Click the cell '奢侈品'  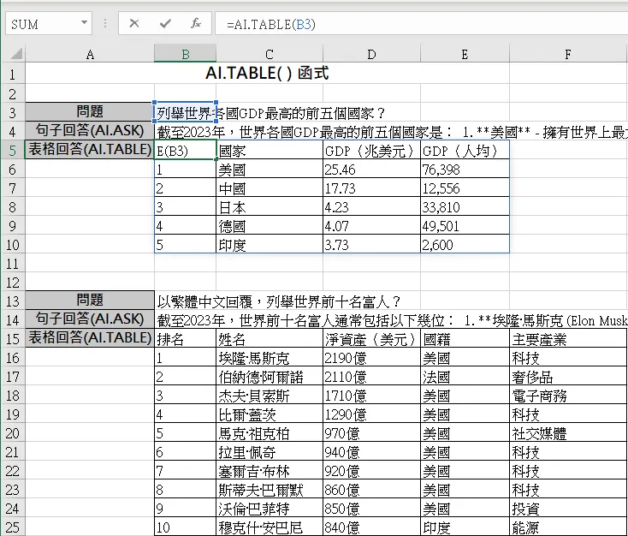(568, 377)
